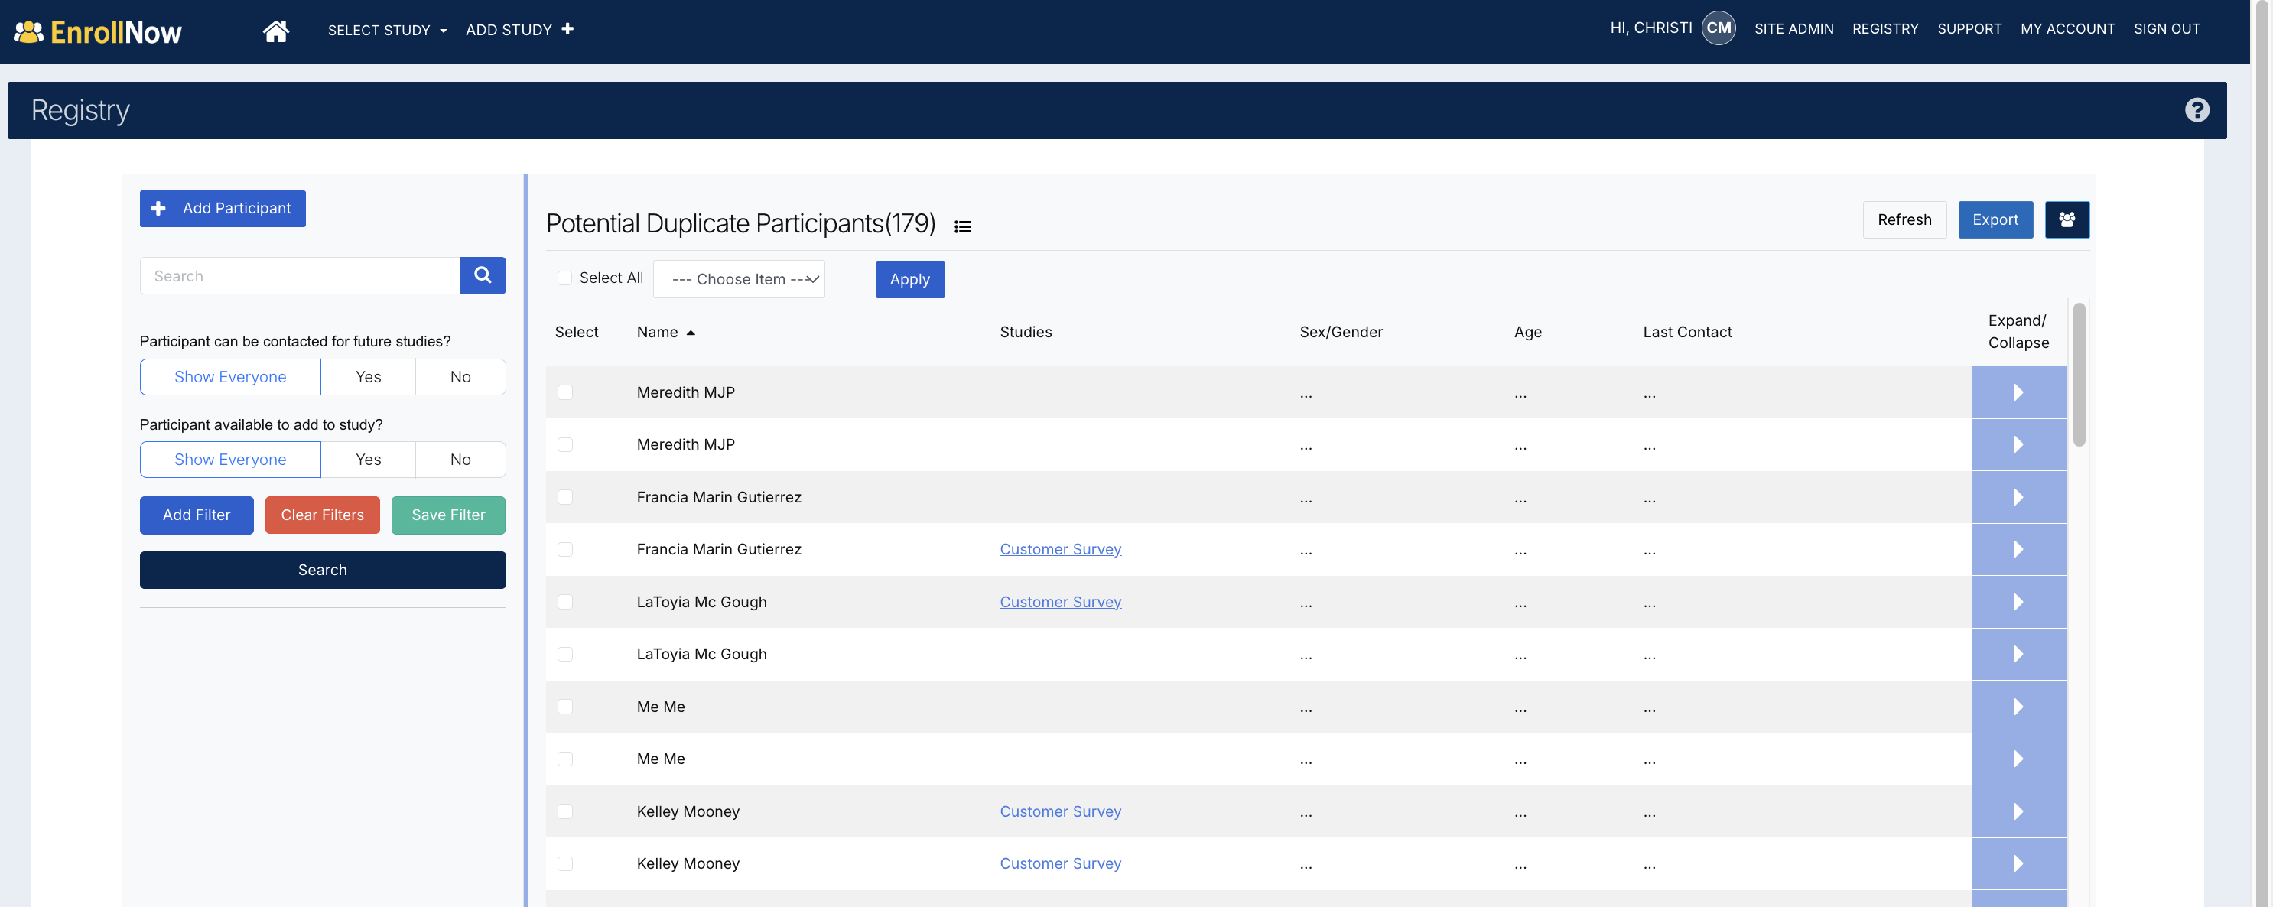
Task: Select Show Everyone for future studies contact
Action: pos(230,378)
